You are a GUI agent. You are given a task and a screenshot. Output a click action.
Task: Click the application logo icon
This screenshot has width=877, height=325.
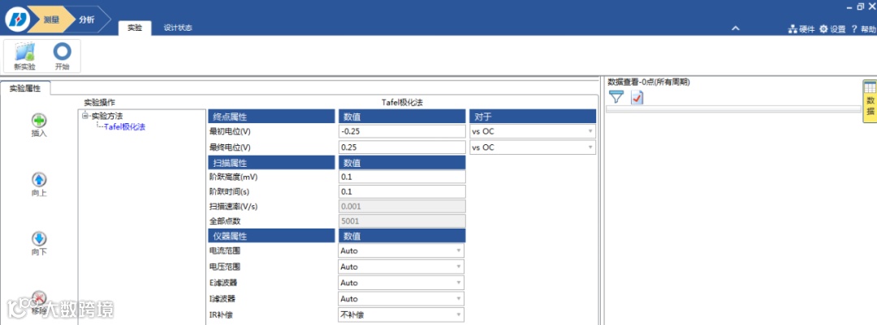[17, 19]
